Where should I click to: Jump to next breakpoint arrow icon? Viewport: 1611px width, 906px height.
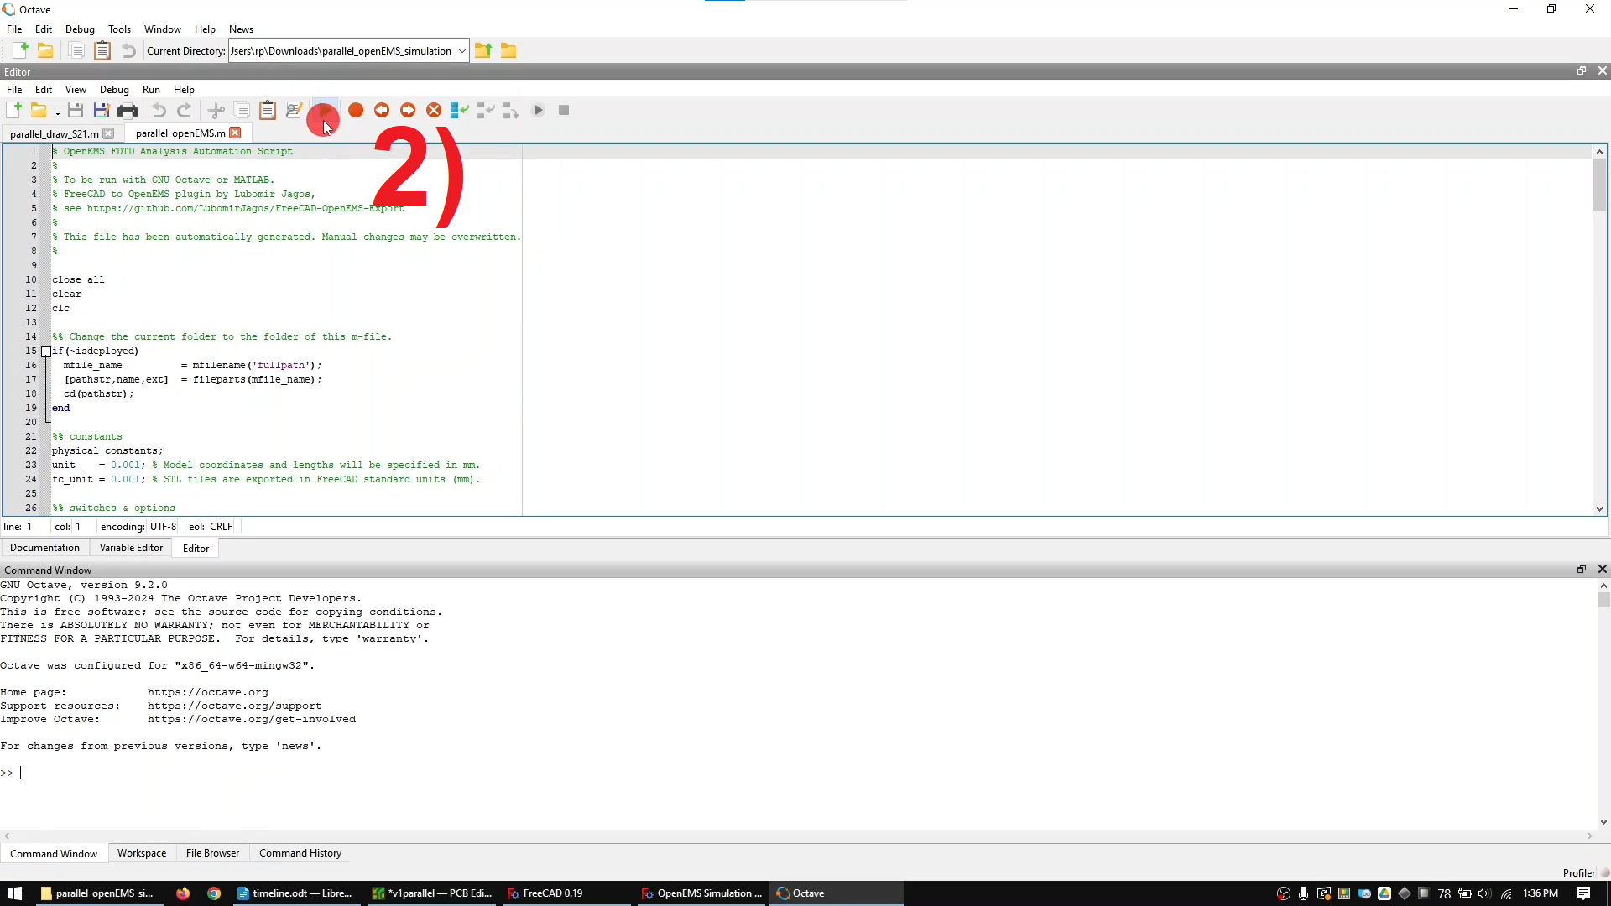(408, 110)
